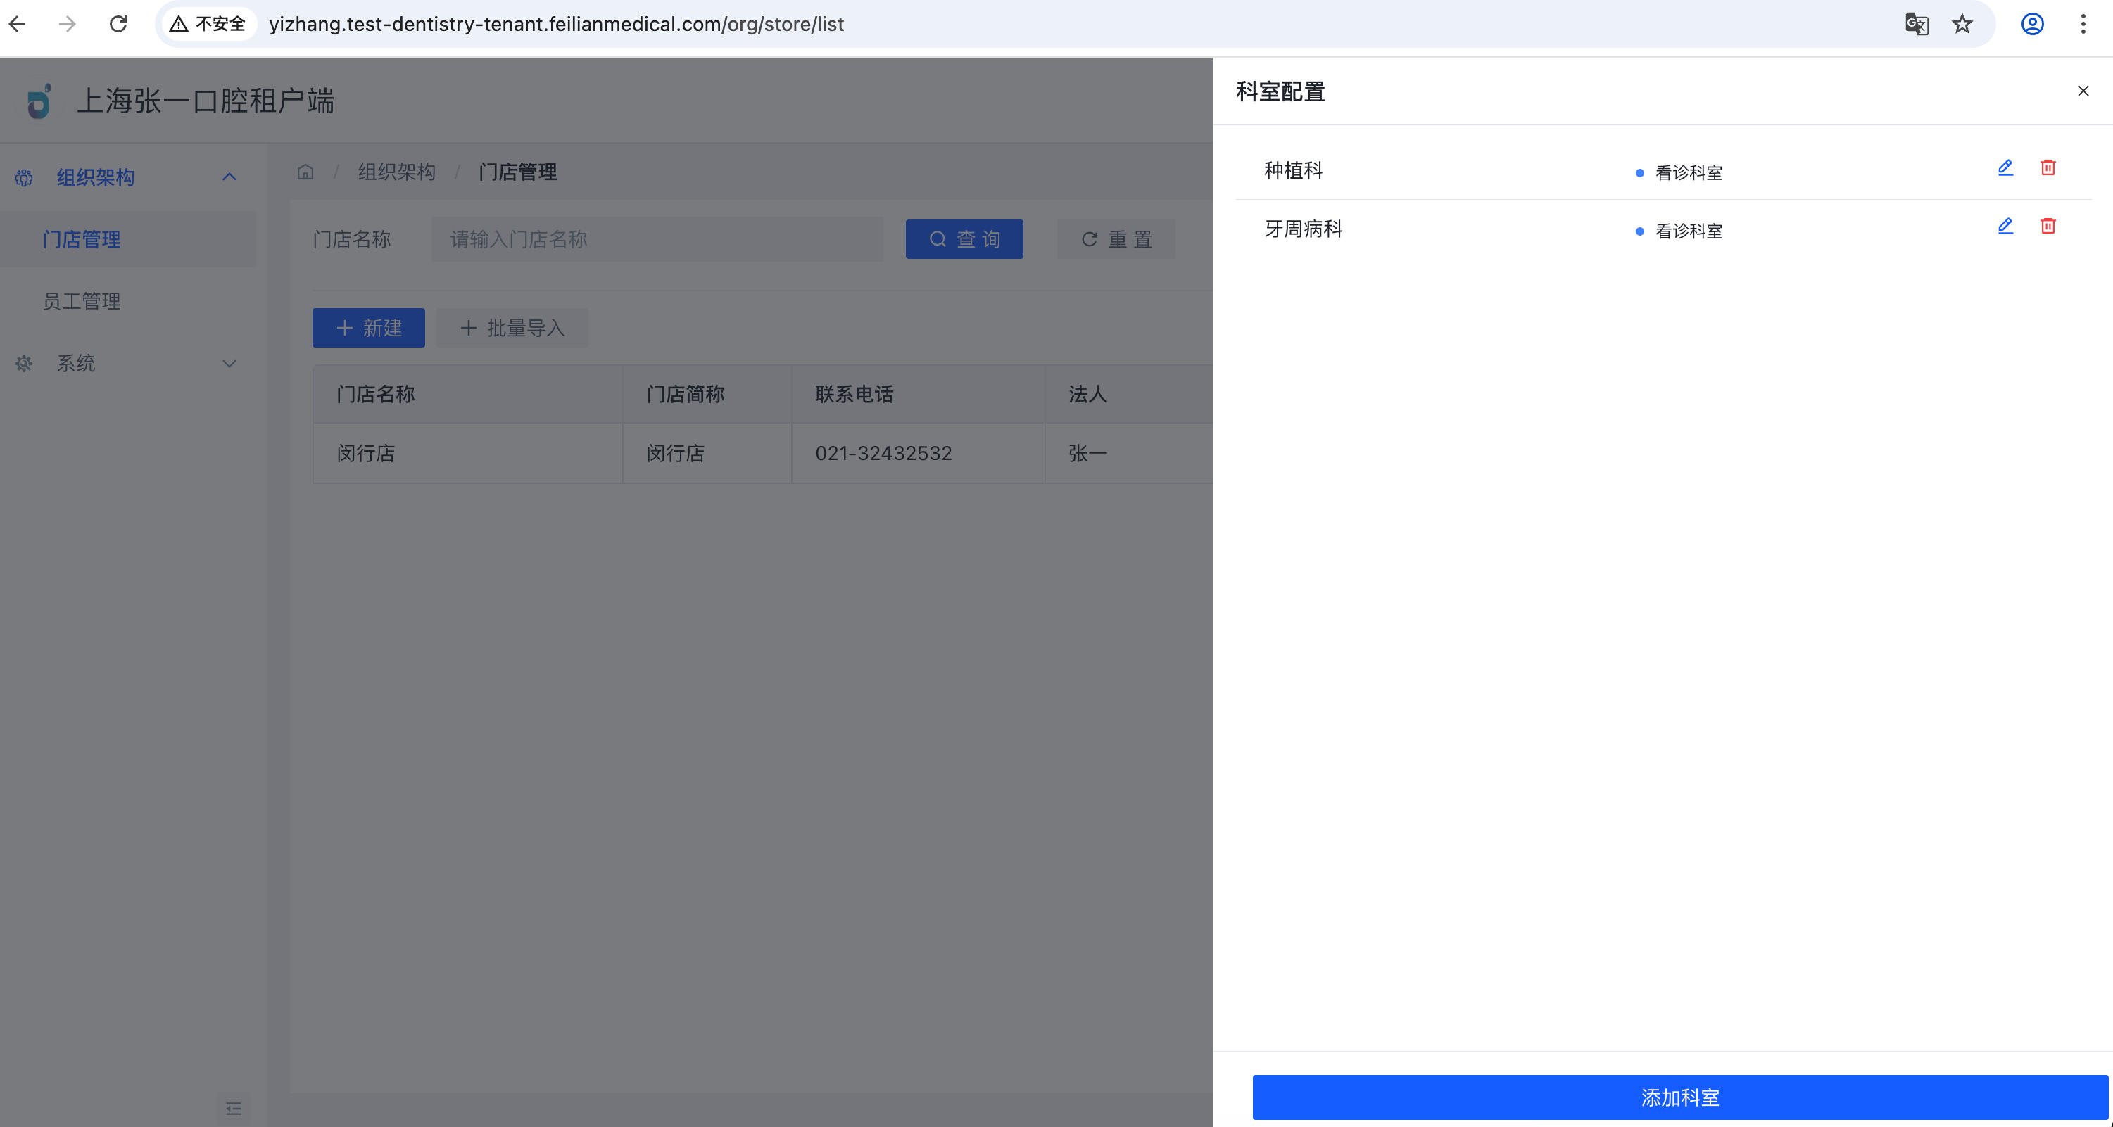Click the 种植科 department name
The height and width of the screenshot is (1127, 2113).
coord(1294,170)
